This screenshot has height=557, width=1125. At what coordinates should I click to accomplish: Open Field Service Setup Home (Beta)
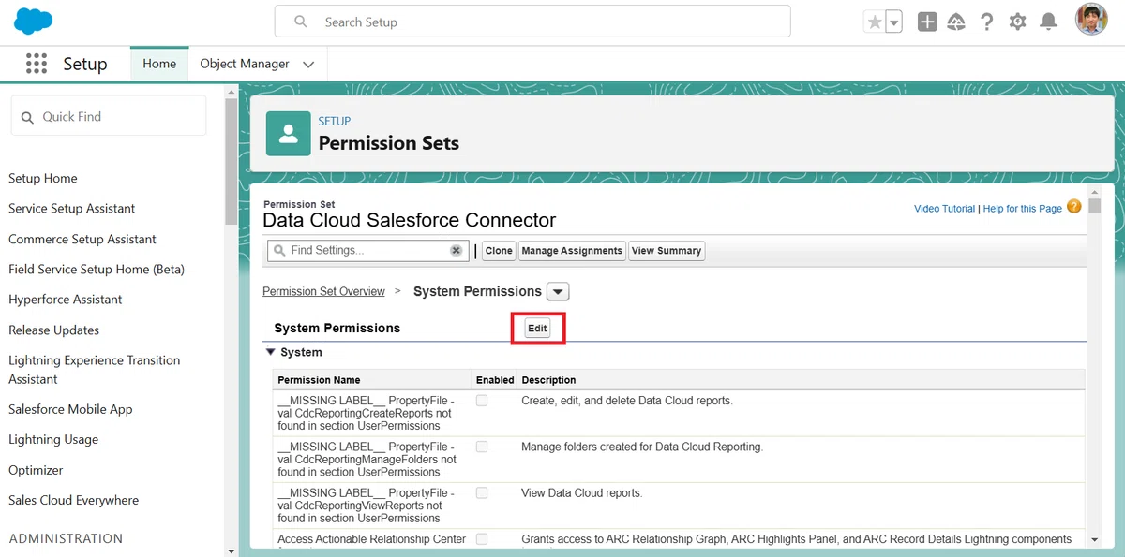pyautogui.click(x=97, y=269)
